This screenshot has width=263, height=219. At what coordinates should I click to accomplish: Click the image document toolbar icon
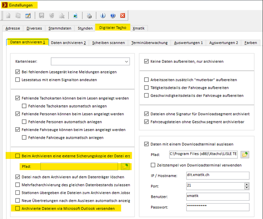75,16
